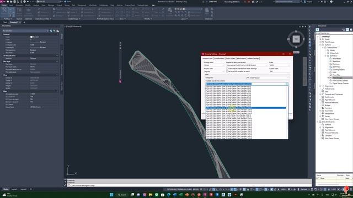Open the Object Layers tab
Screen dimensions: 353x198
231,58
